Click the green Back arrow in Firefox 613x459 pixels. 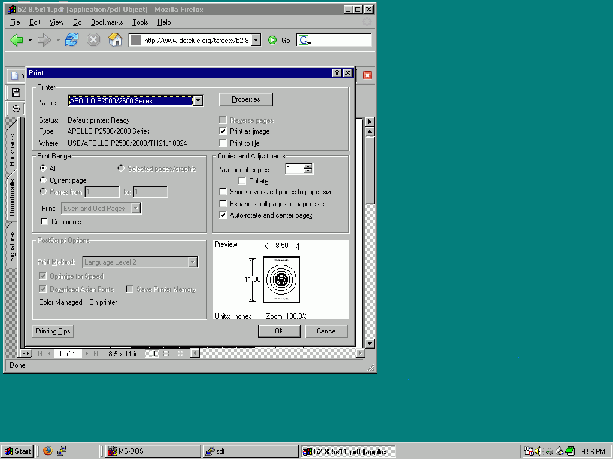coord(16,40)
